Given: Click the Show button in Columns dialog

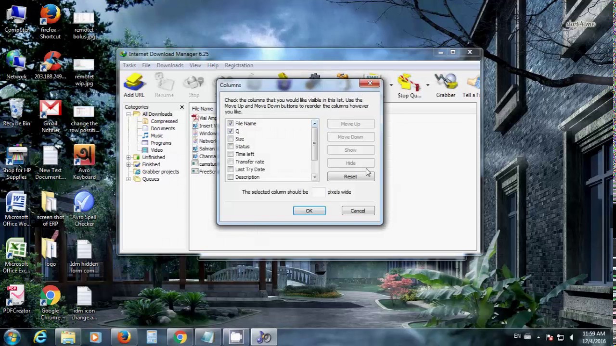Looking at the screenshot, I should (350, 150).
